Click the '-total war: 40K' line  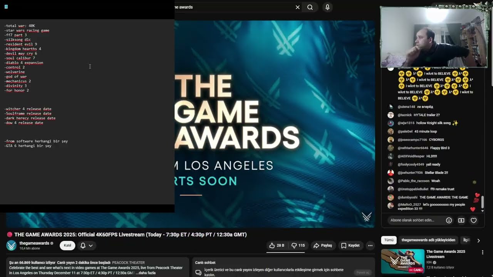coord(20,26)
